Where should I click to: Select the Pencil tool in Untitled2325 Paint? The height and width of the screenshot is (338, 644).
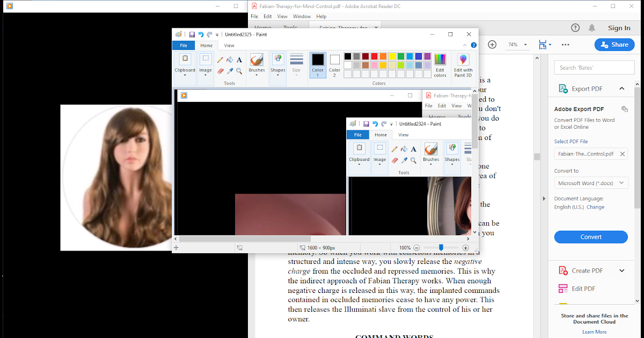click(x=221, y=60)
